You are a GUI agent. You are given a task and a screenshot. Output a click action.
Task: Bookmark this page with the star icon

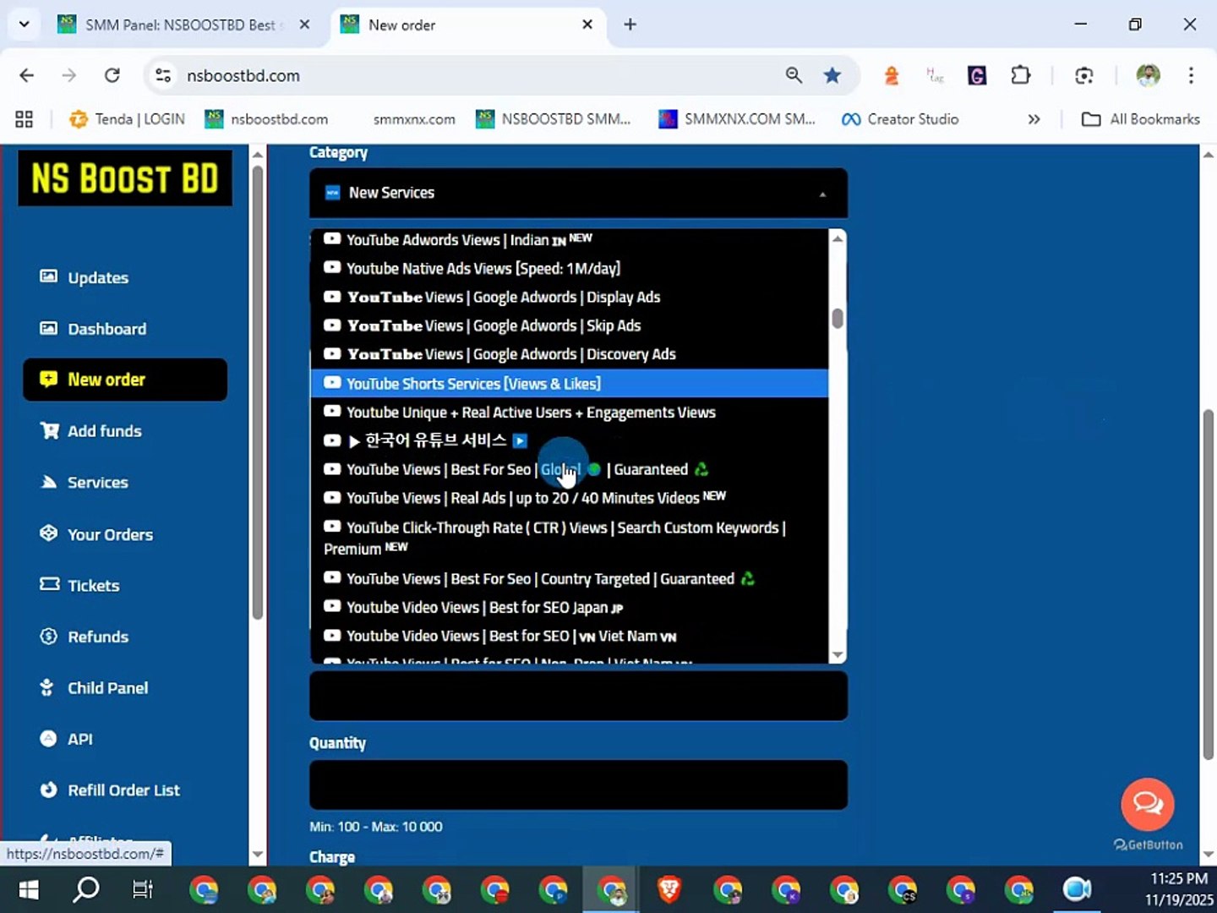(x=832, y=75)
